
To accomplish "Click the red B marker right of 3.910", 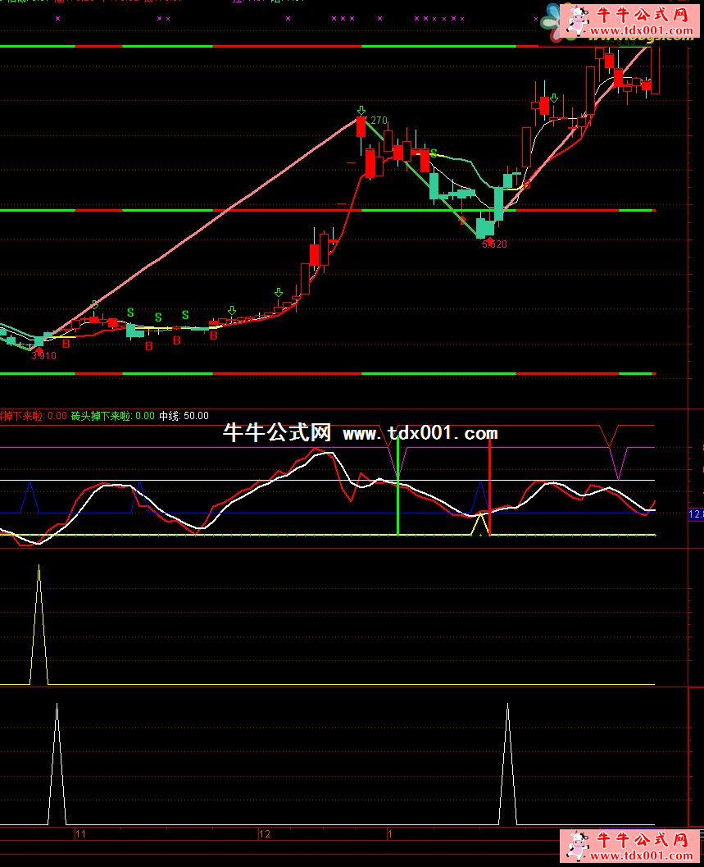I will 66,345.
